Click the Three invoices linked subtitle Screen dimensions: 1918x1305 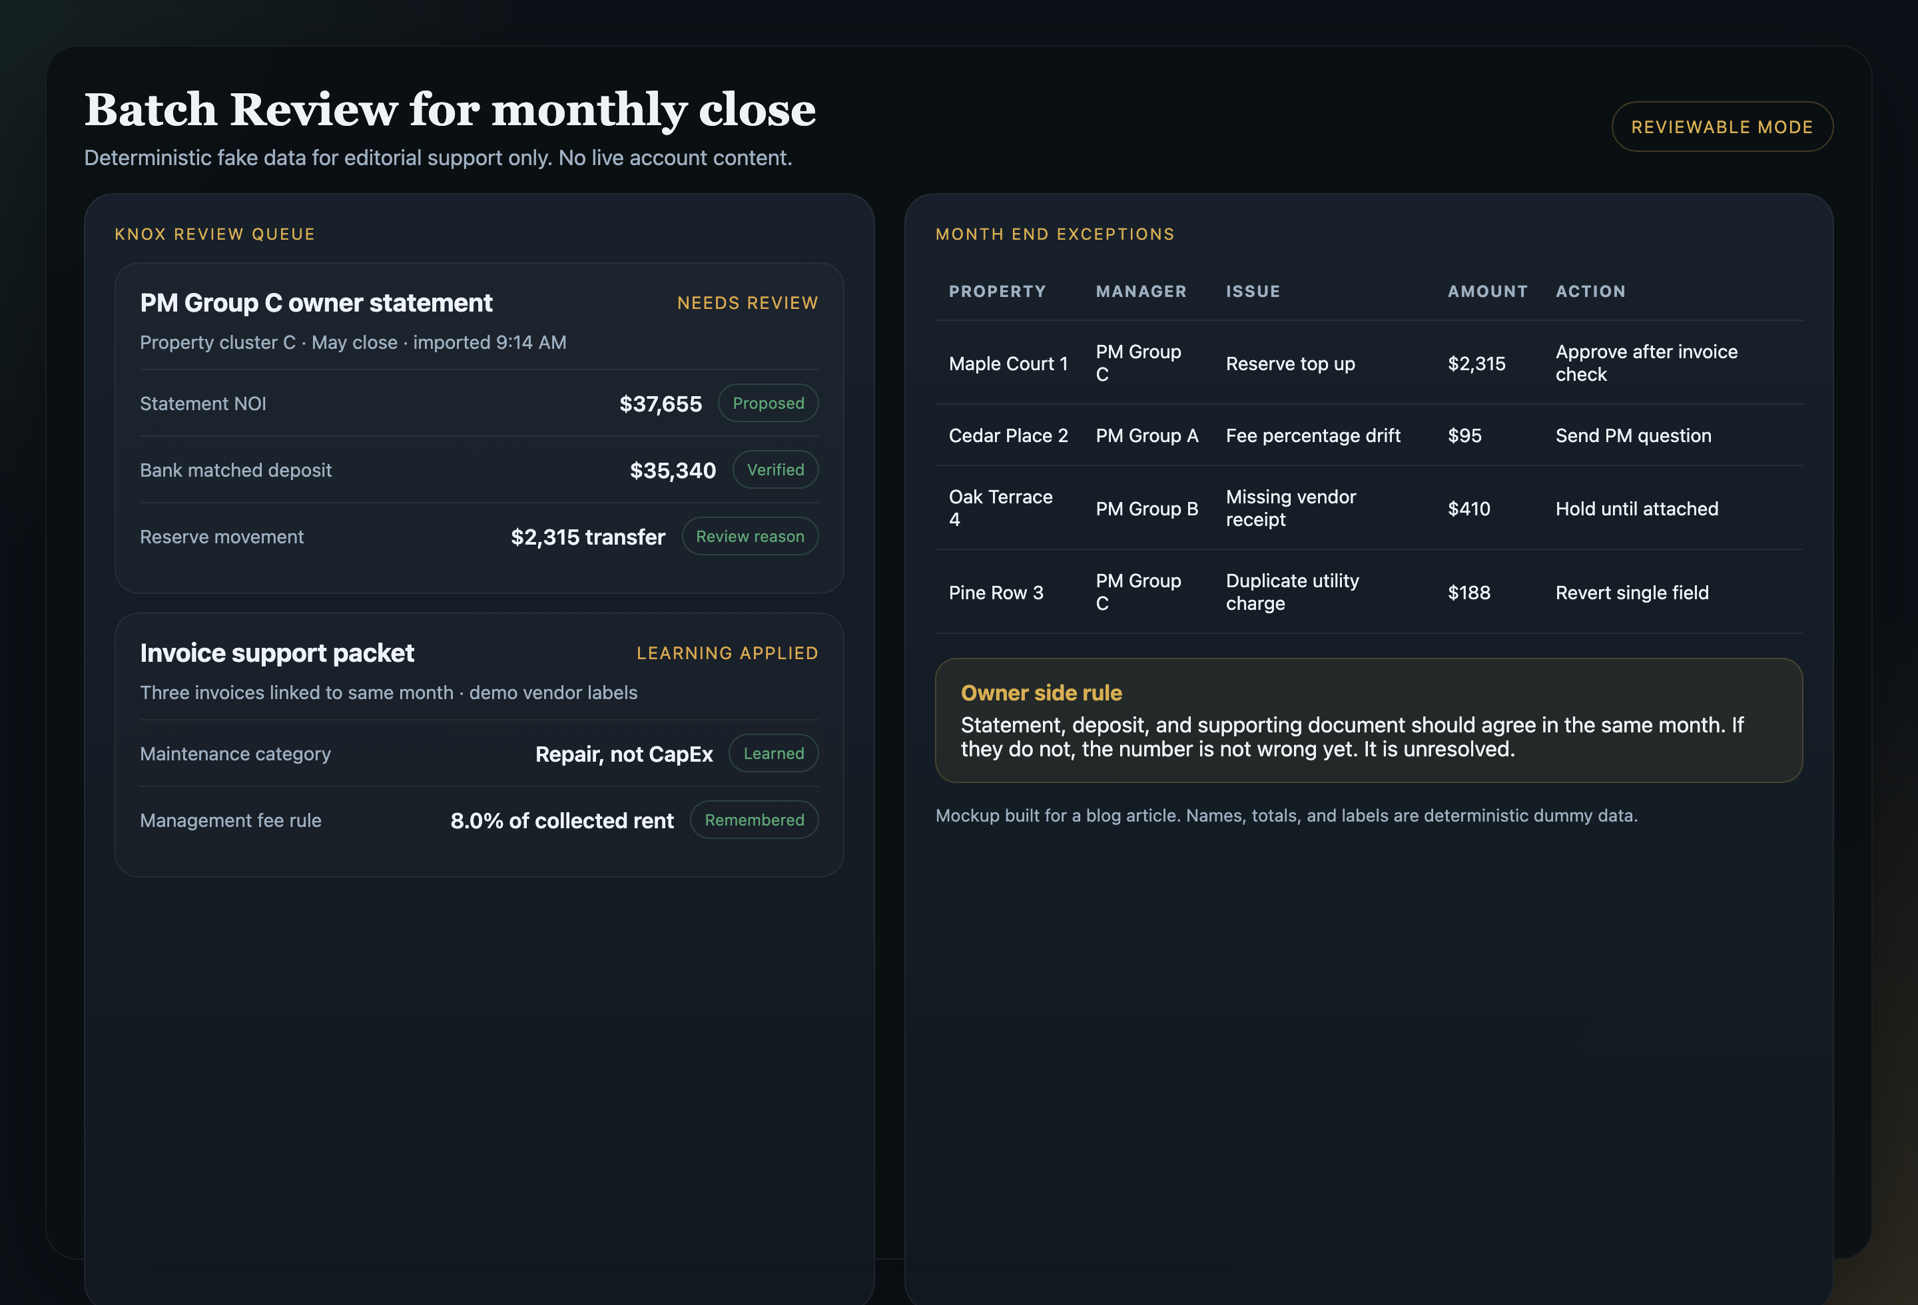click(389, 692)
